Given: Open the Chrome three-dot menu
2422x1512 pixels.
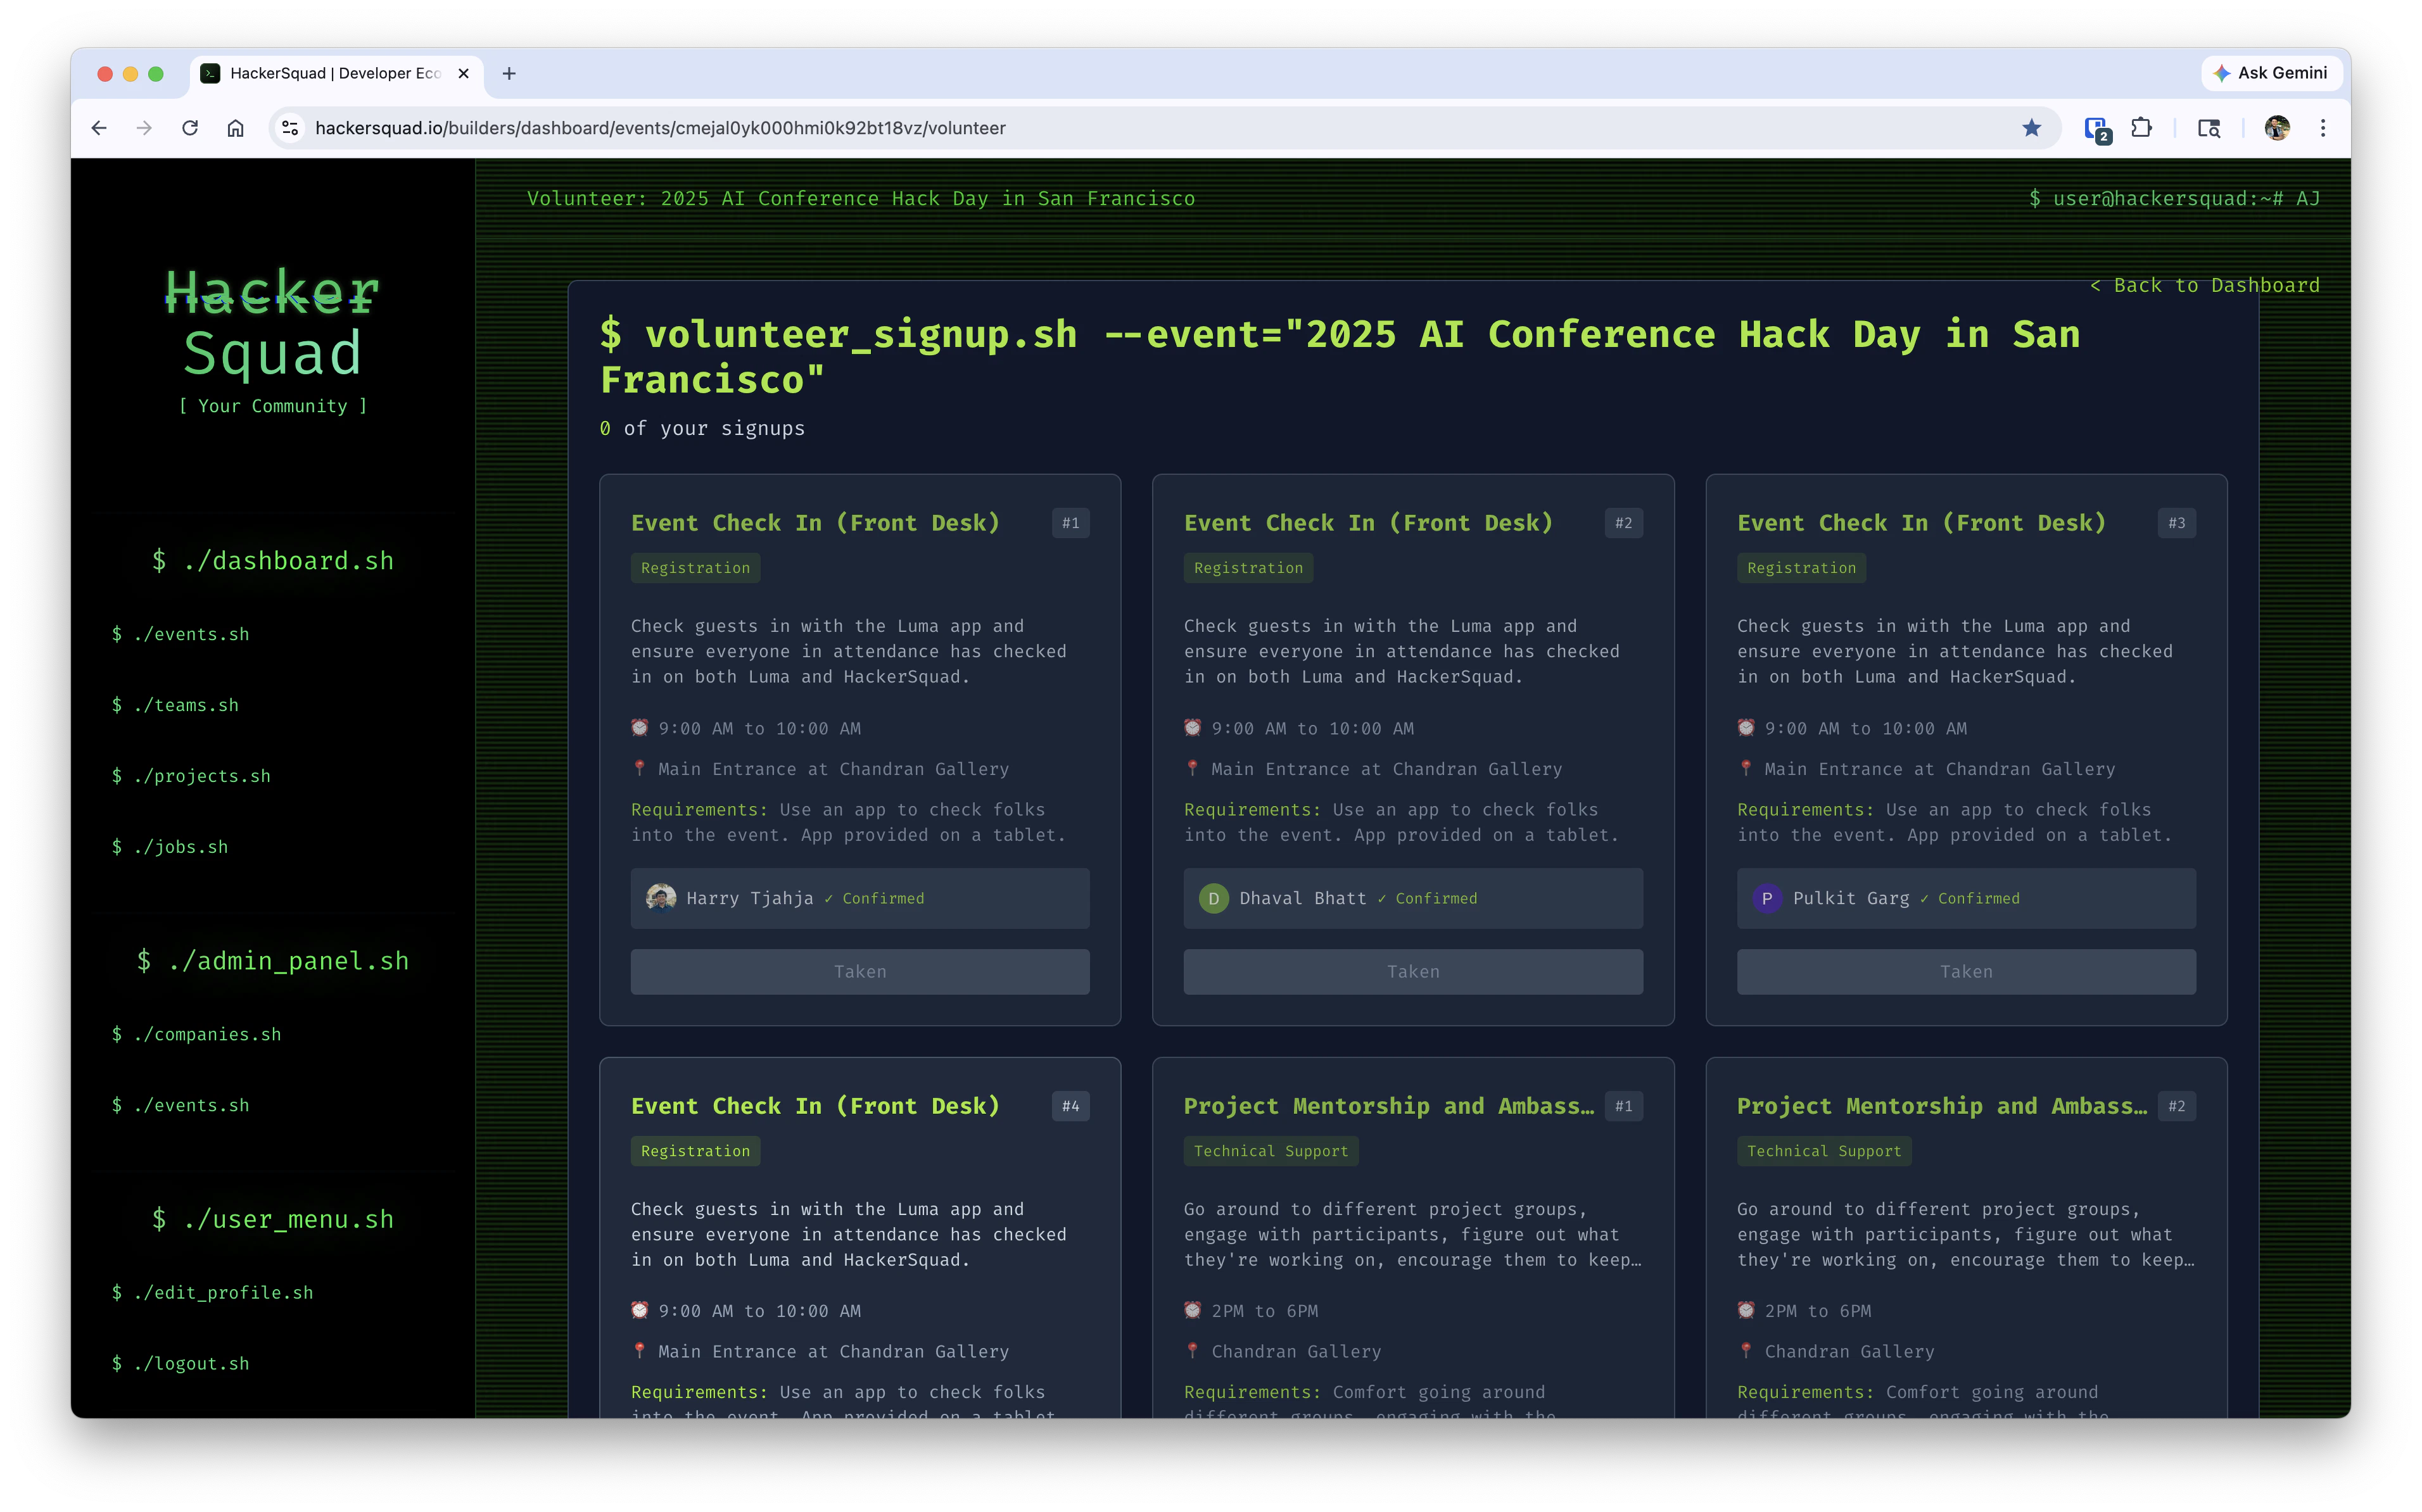Looking at the screenshot, I should [x=2323, y=128].
